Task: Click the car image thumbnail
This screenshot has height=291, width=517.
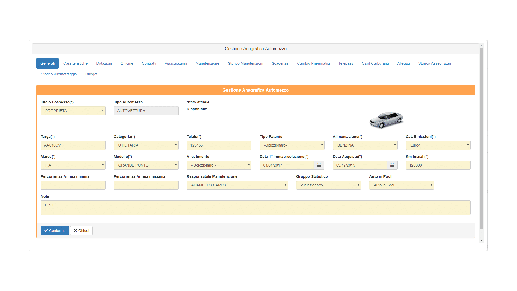Action: coord(386,120)
